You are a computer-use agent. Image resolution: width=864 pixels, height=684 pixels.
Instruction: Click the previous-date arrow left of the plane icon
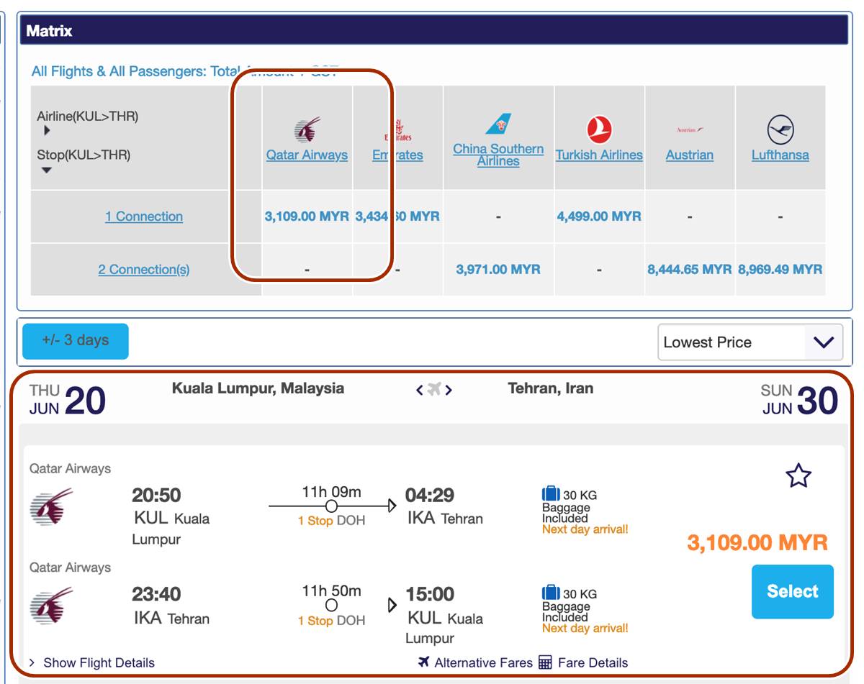tap(419, 390)
